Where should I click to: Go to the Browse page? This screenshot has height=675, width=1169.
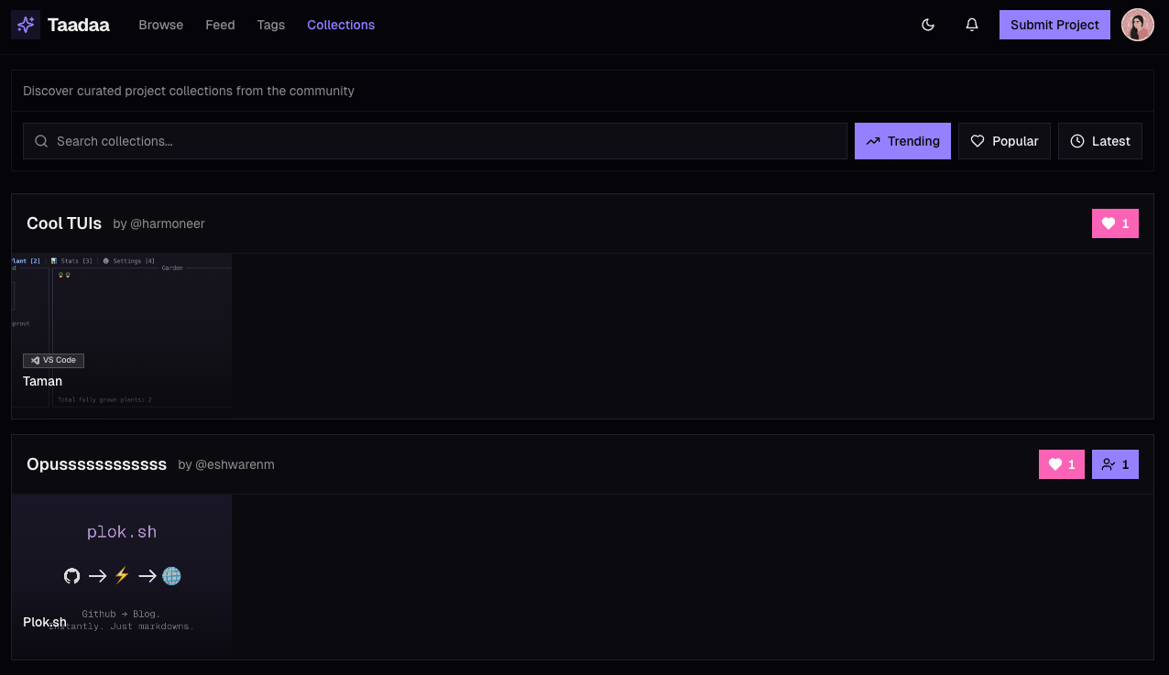tap(161, 25)
